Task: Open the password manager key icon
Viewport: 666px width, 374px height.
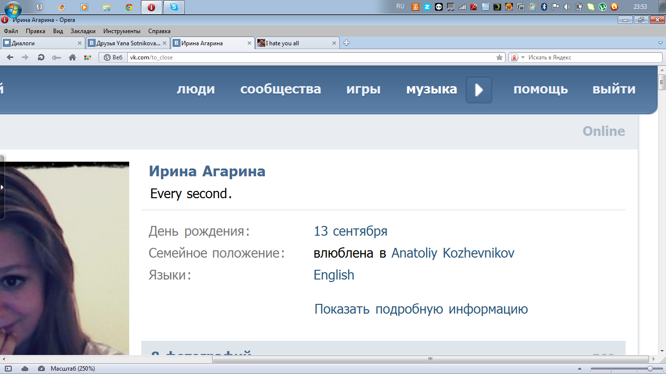Action: click(x=57, y=57)
